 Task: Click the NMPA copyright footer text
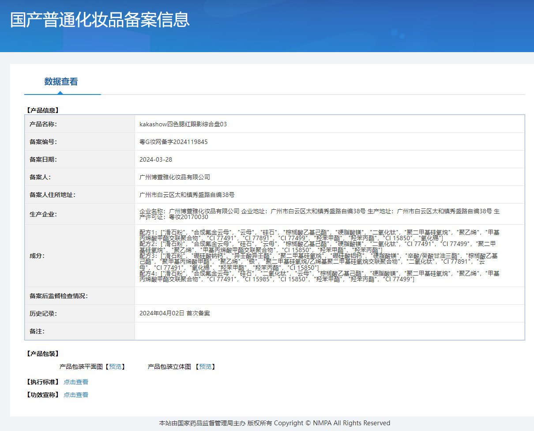275,423
